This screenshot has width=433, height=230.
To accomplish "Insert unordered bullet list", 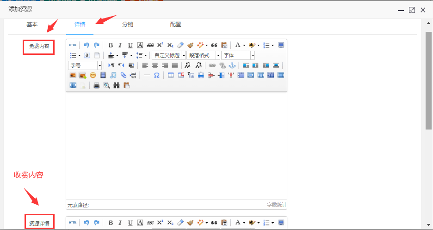I will (x=73, y=55).
